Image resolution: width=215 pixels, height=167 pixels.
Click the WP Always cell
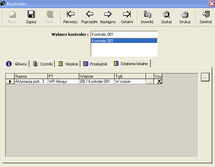click(x=63, y=81)
